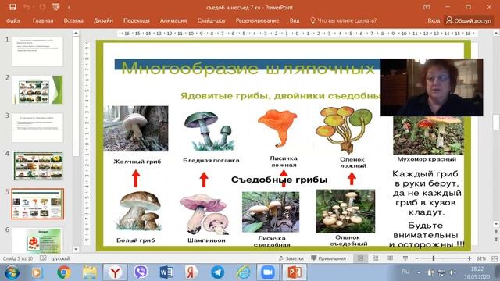This screenshot has height=281, width=500.
Task: Start slideshow from status bar icon
Action: 405,258
